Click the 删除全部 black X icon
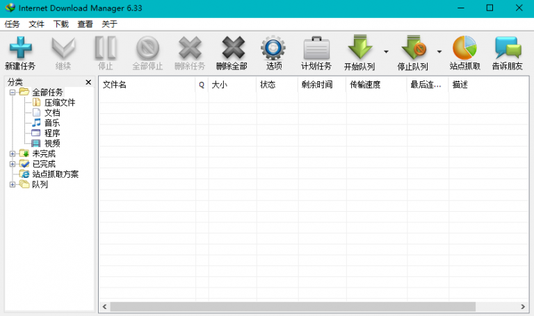The image size is (534, 316). (233, 48)
